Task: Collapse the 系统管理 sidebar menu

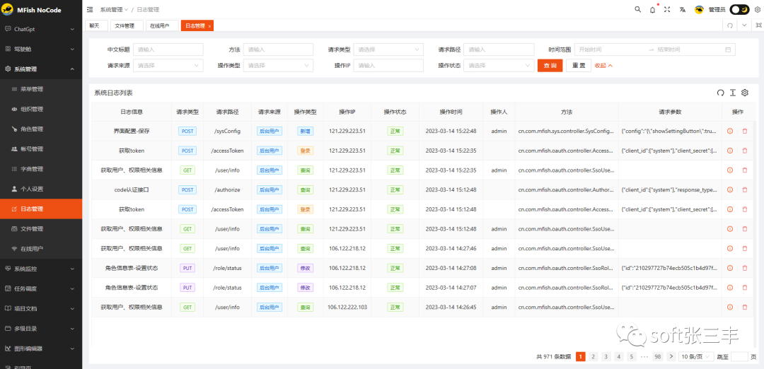Action: pyautogui.click(x=41, y=69)
